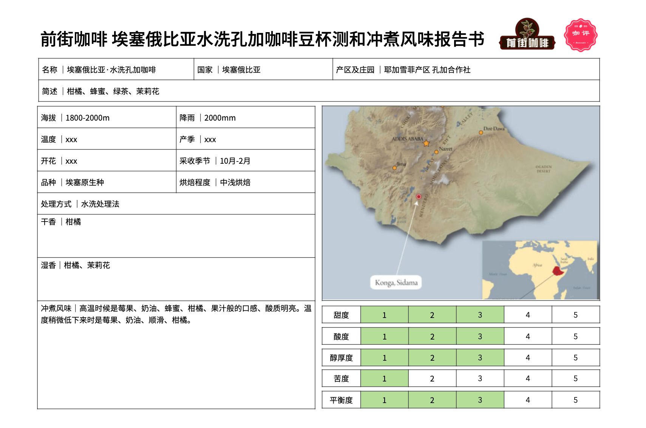Click the 名称 埃塞俄比亚·水洗孔加咖啡 cell
The image size is (646, 428).
click(116, 70)
